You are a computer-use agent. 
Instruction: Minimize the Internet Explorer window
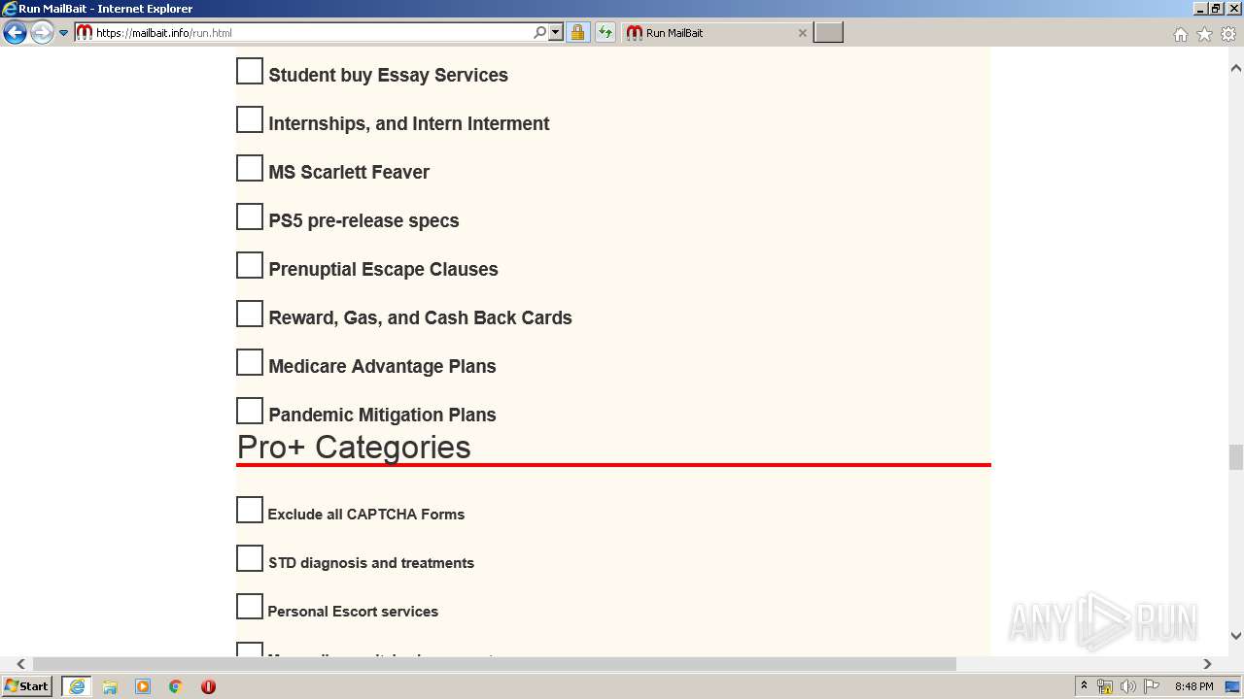click(1200, 9)
